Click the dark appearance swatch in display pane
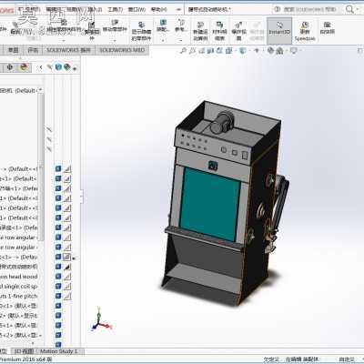 tap(67, 267)
